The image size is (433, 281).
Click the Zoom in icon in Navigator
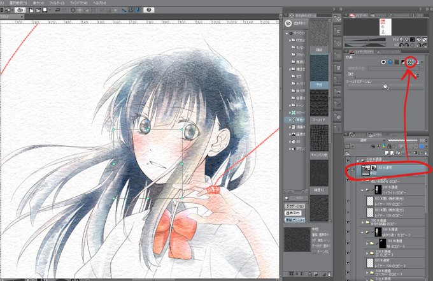406,40
